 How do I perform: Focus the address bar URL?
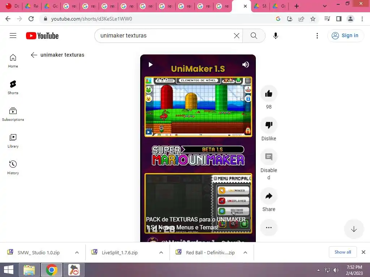[x=91, y=19]
